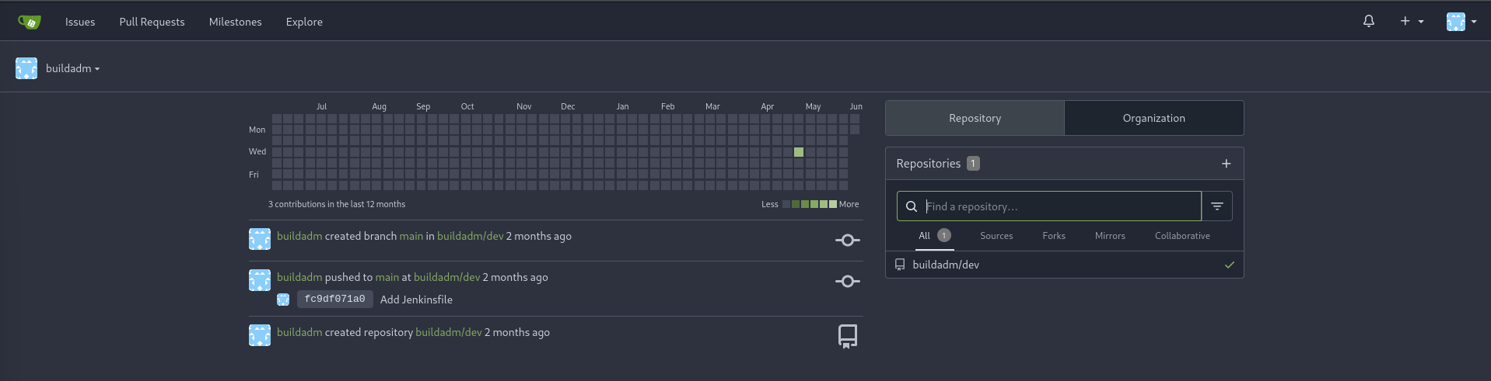This screenshot has width=1491, height=381.
Task: Open commit fc9df071a0 link
Action: click(334, 300)
